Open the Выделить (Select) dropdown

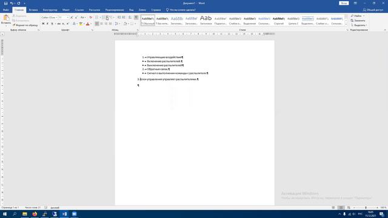point(358,25)
